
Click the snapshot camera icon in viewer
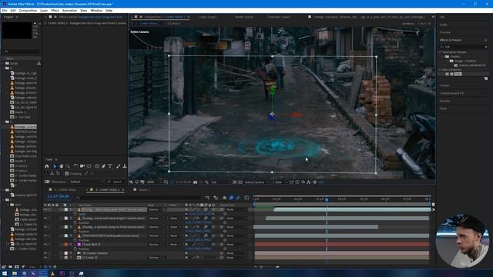point(195,182)
